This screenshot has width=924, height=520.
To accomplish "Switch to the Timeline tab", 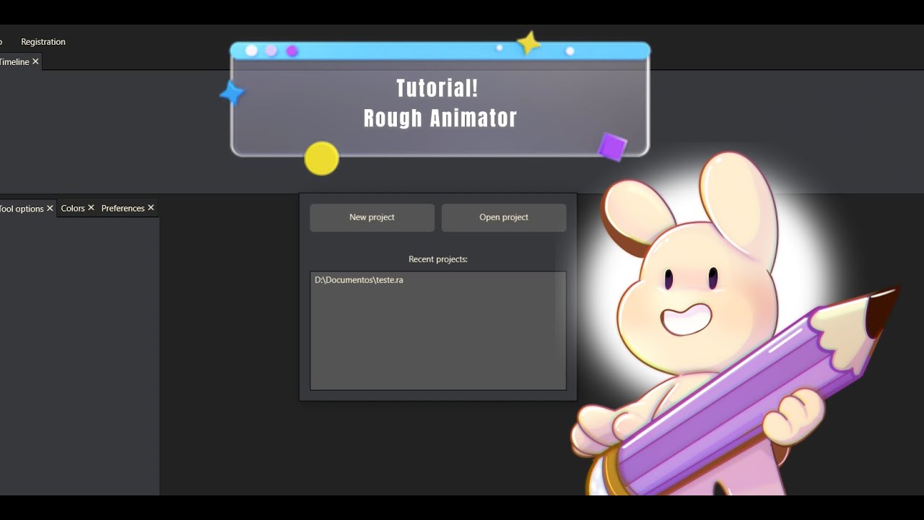I will [14, 62].
